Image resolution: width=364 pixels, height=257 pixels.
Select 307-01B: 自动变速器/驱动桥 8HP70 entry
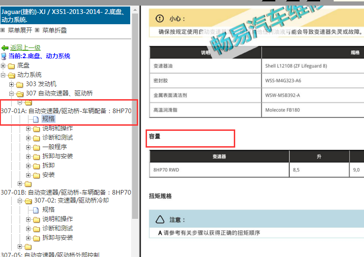coord(66,192)
